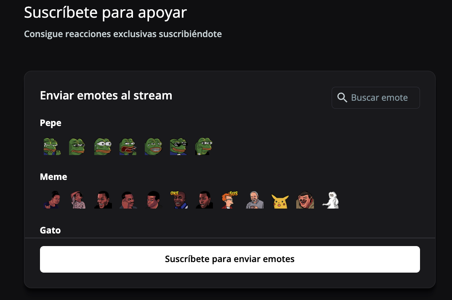The height and width of the screenshot is (300, 452).
Task: Choose the SUS Fry emote
Action: coord(229,200)
